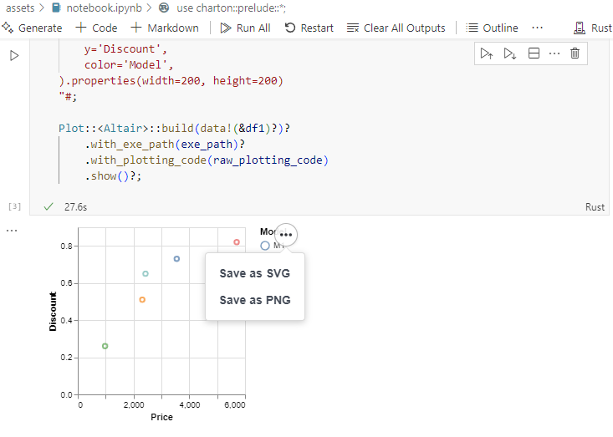Choose Save as SVG
613x437 pixels.
click(255, 273)
